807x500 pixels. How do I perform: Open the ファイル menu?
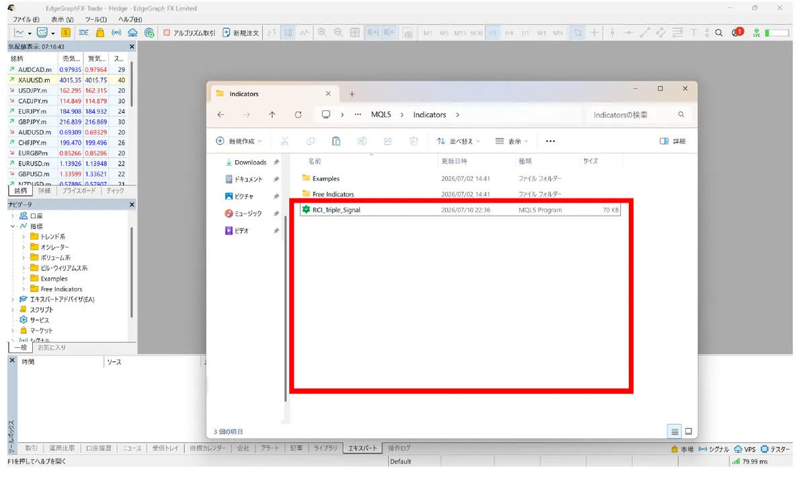[x=26, y=20]
